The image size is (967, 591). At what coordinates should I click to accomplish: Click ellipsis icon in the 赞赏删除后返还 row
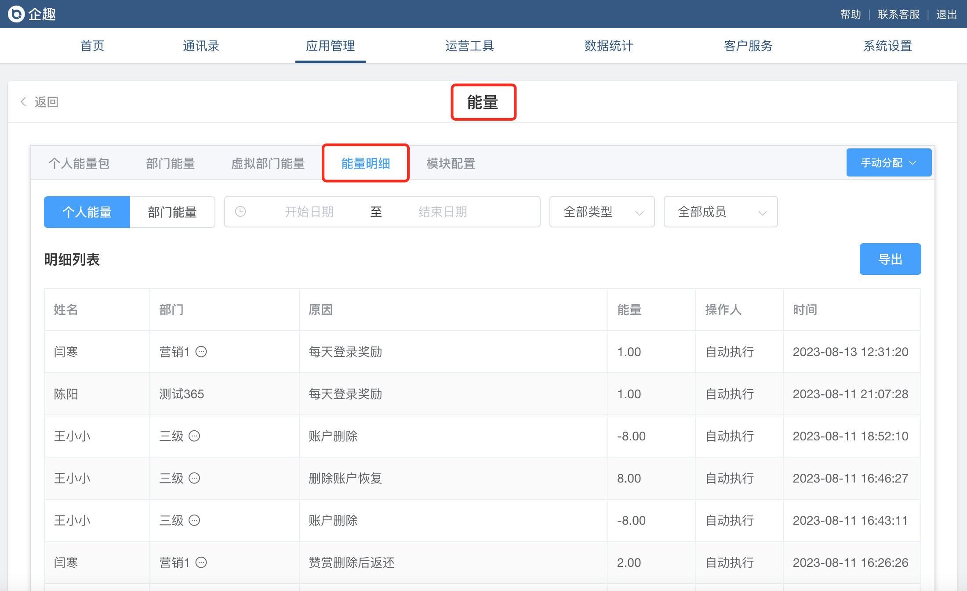click(201, 562)
